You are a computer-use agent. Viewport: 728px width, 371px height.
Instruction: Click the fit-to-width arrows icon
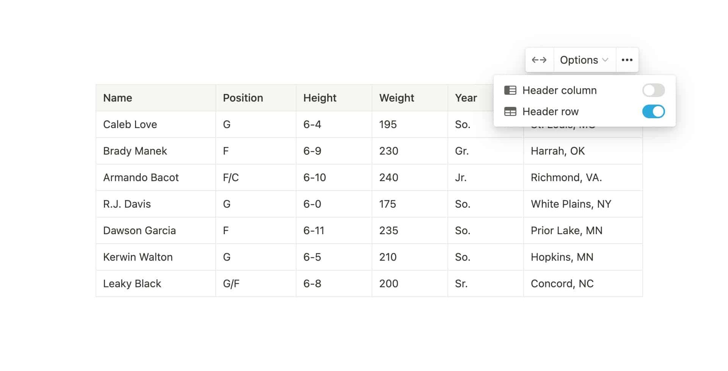point(539,60)
